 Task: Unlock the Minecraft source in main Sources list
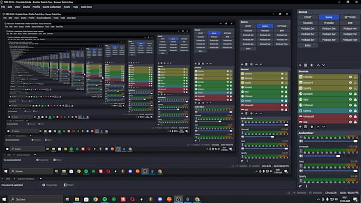click(355, 116)
